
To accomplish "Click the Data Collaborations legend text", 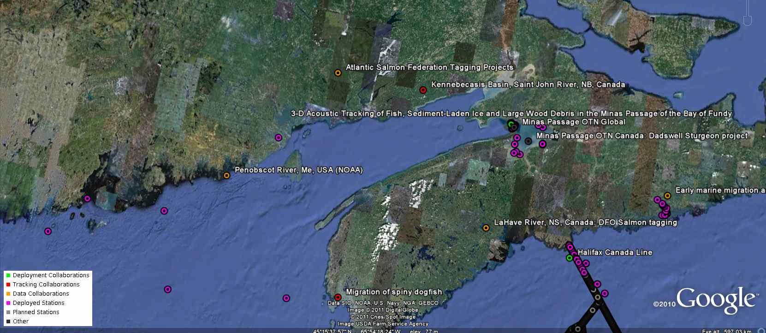I will point(41,294).
